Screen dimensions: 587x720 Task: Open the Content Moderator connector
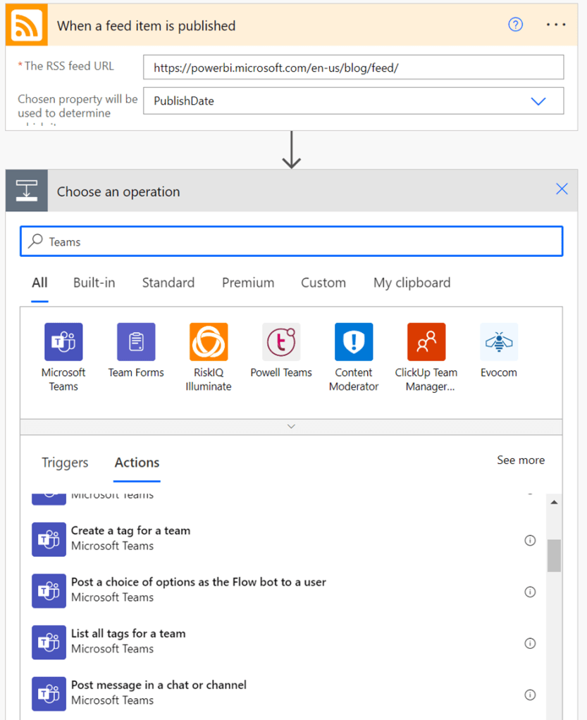[x=354, y=341]
